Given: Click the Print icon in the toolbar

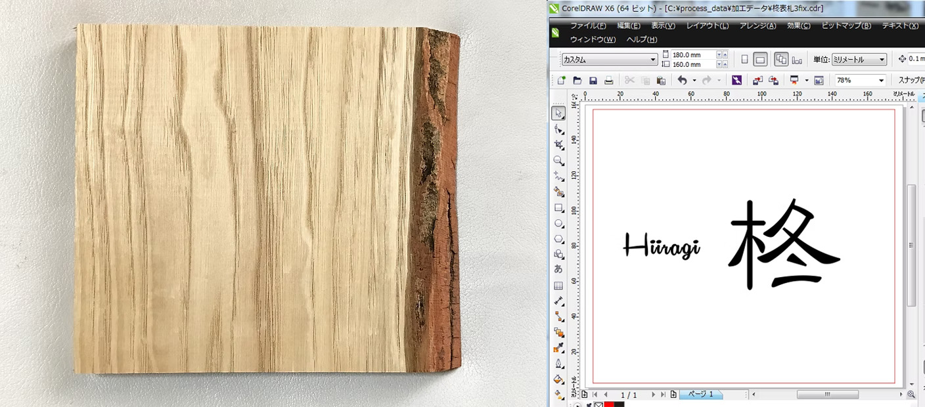Looking at the screenshot, I should click(x=609, y=80).
